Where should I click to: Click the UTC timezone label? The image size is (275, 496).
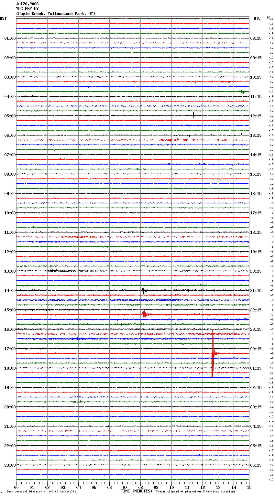coord(257,18)
